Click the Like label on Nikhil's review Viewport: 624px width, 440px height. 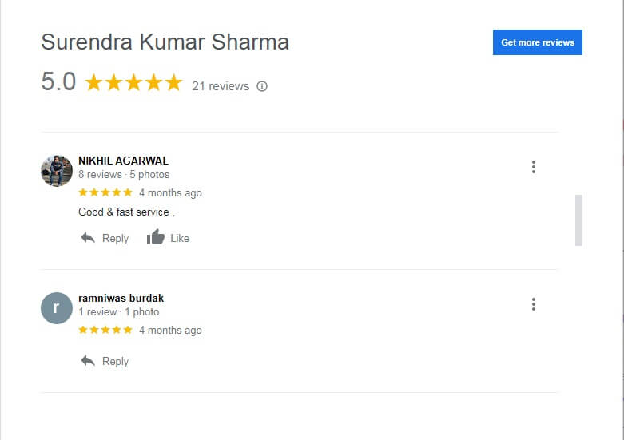coord(180,238)
